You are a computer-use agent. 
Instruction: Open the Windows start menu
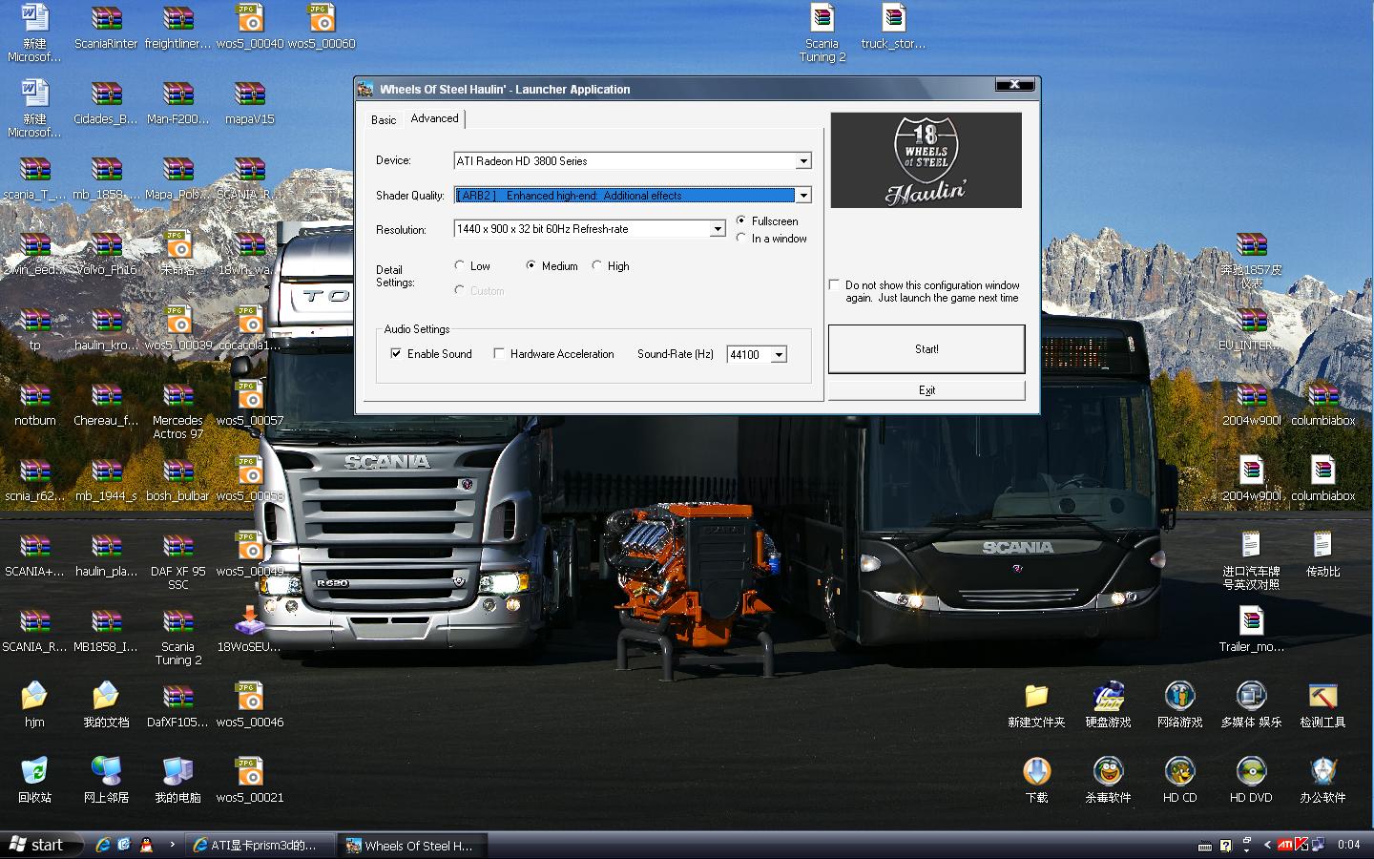click(x=35, y=845)
